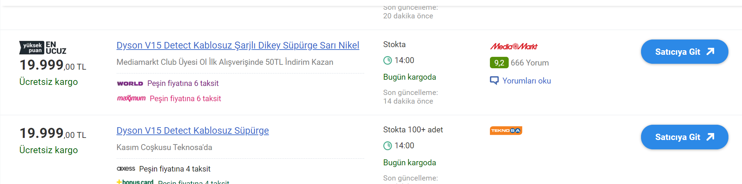Click the 'yüksek puan EN UCUZ' badge

coord(43,48)
